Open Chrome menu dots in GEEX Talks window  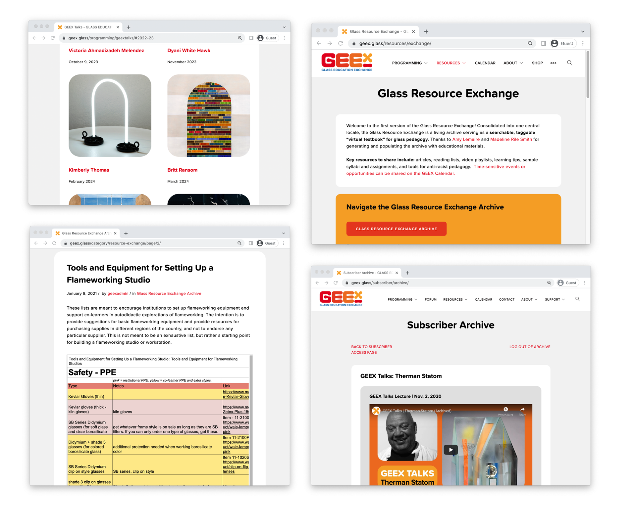[284, 38]
